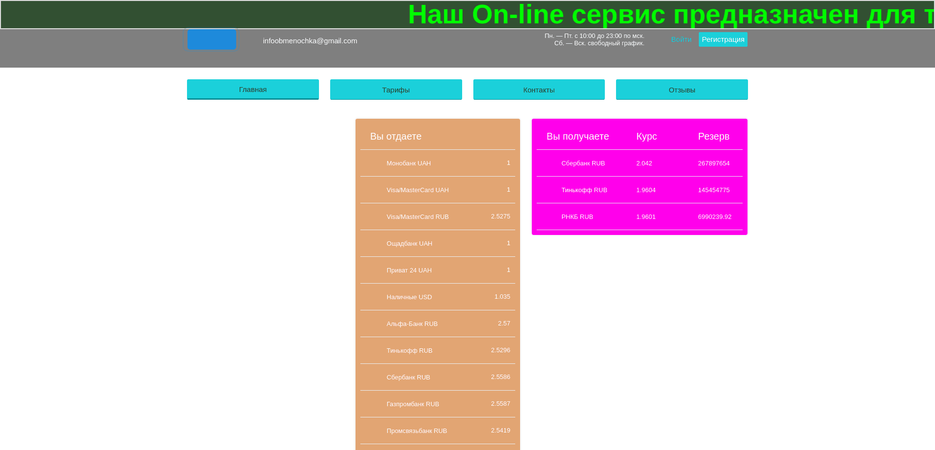Open the Тарифы navigation tab
The width and height of the screenshot is (935, 450).
tap(396, 90)
